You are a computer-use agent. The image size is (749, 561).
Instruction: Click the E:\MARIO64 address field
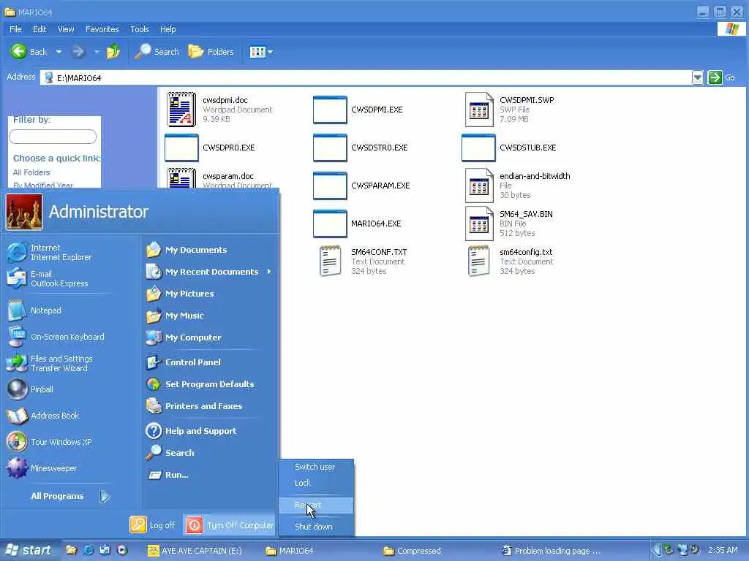click(x=366, y=77)
